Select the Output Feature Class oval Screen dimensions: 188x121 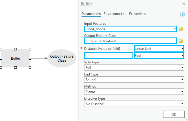[62, 58]
